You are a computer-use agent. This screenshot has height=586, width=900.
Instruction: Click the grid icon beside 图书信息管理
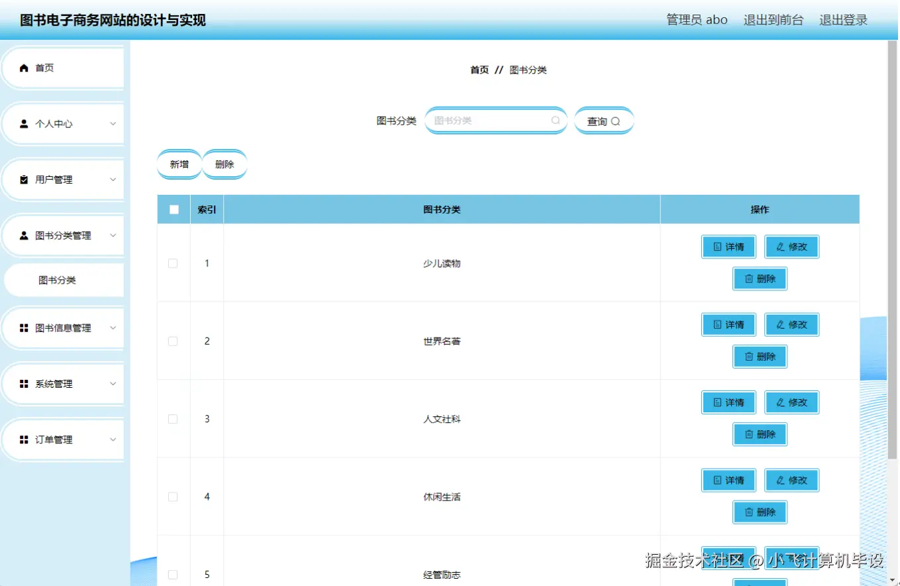point(25,328)
